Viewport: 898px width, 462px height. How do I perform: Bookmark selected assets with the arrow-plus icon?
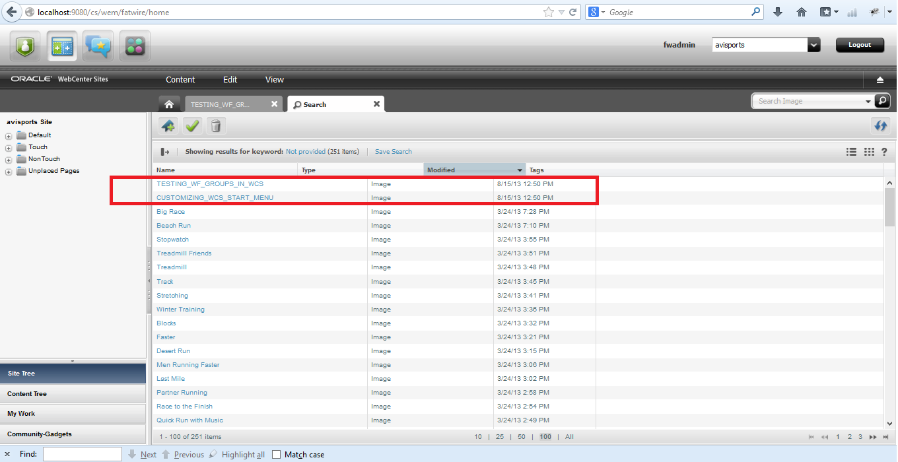click(168, 125)
